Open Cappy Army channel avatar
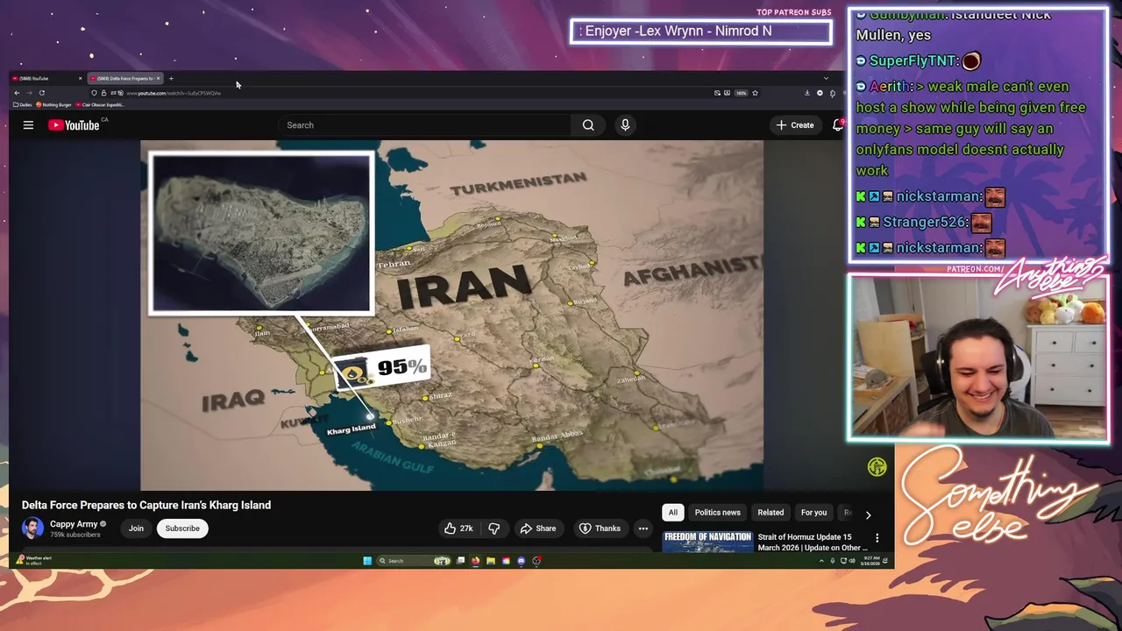The height and width of the screenshot is (631, 1122). click(32, 528)
